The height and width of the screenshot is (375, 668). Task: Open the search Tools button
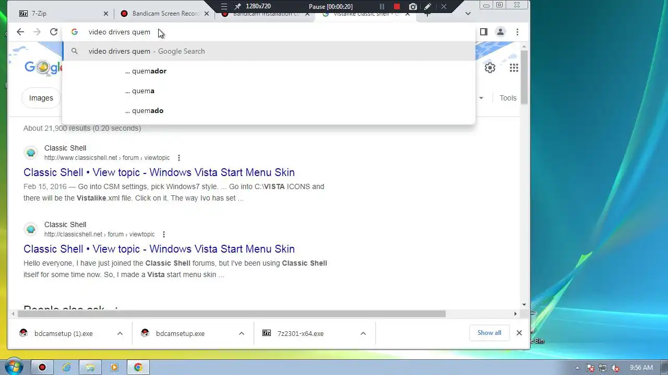click(508, 98)
